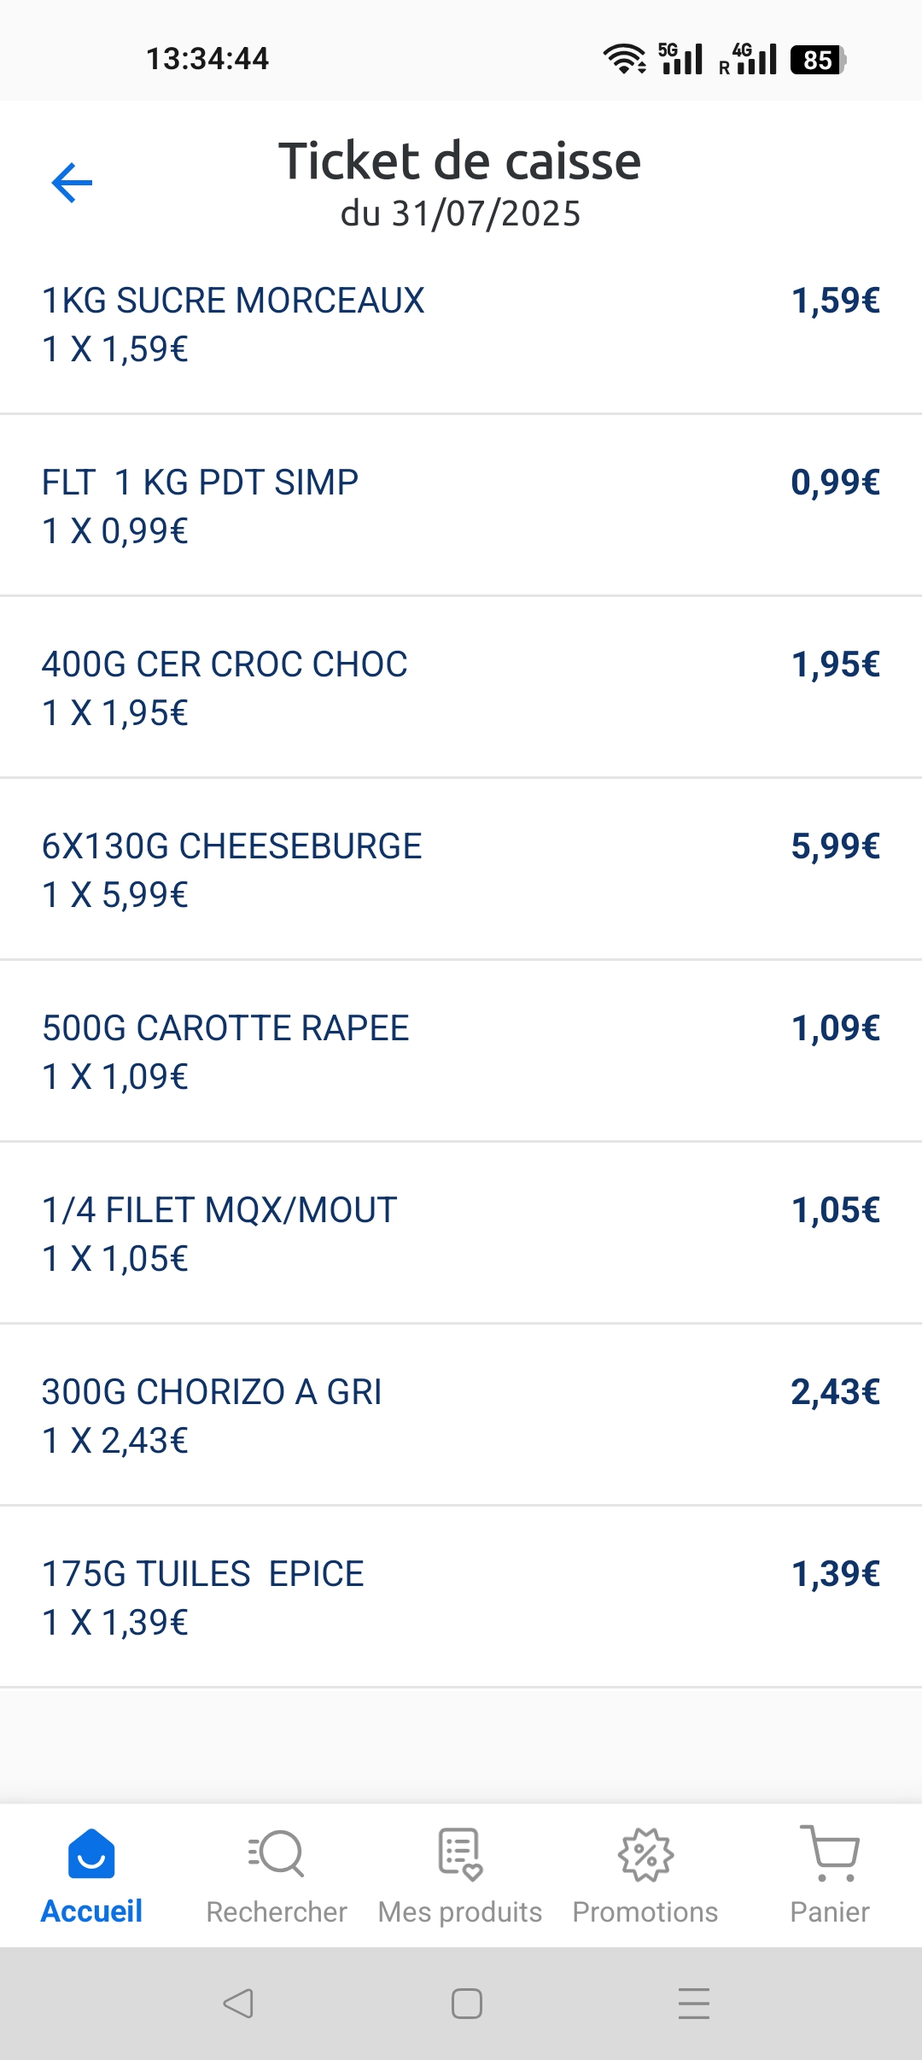Tap the blue back arrow
The image size is (922, 2060).
[72, 183]
